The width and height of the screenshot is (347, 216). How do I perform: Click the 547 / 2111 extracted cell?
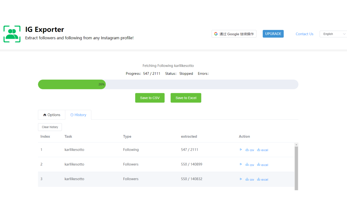coord(189,150)
